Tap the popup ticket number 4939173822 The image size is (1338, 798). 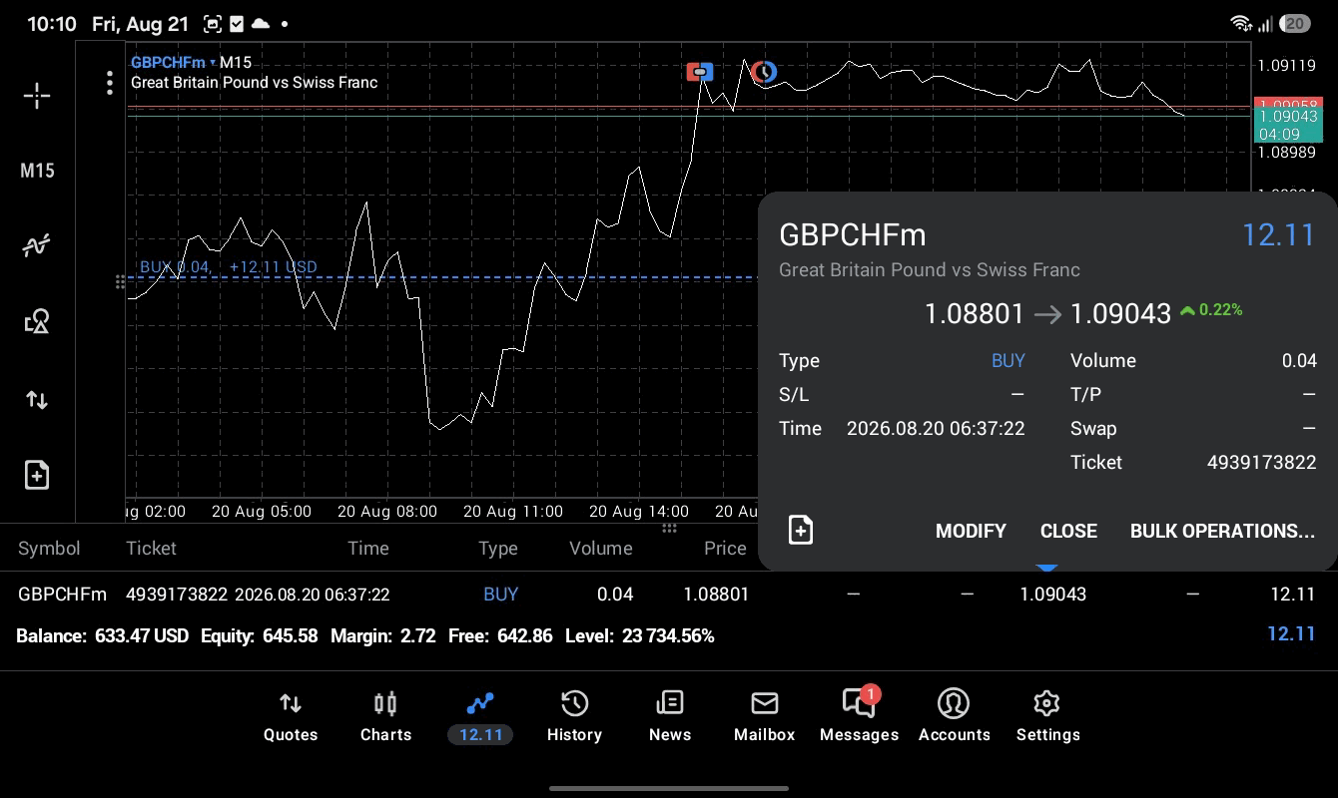tap(1261, 462)
